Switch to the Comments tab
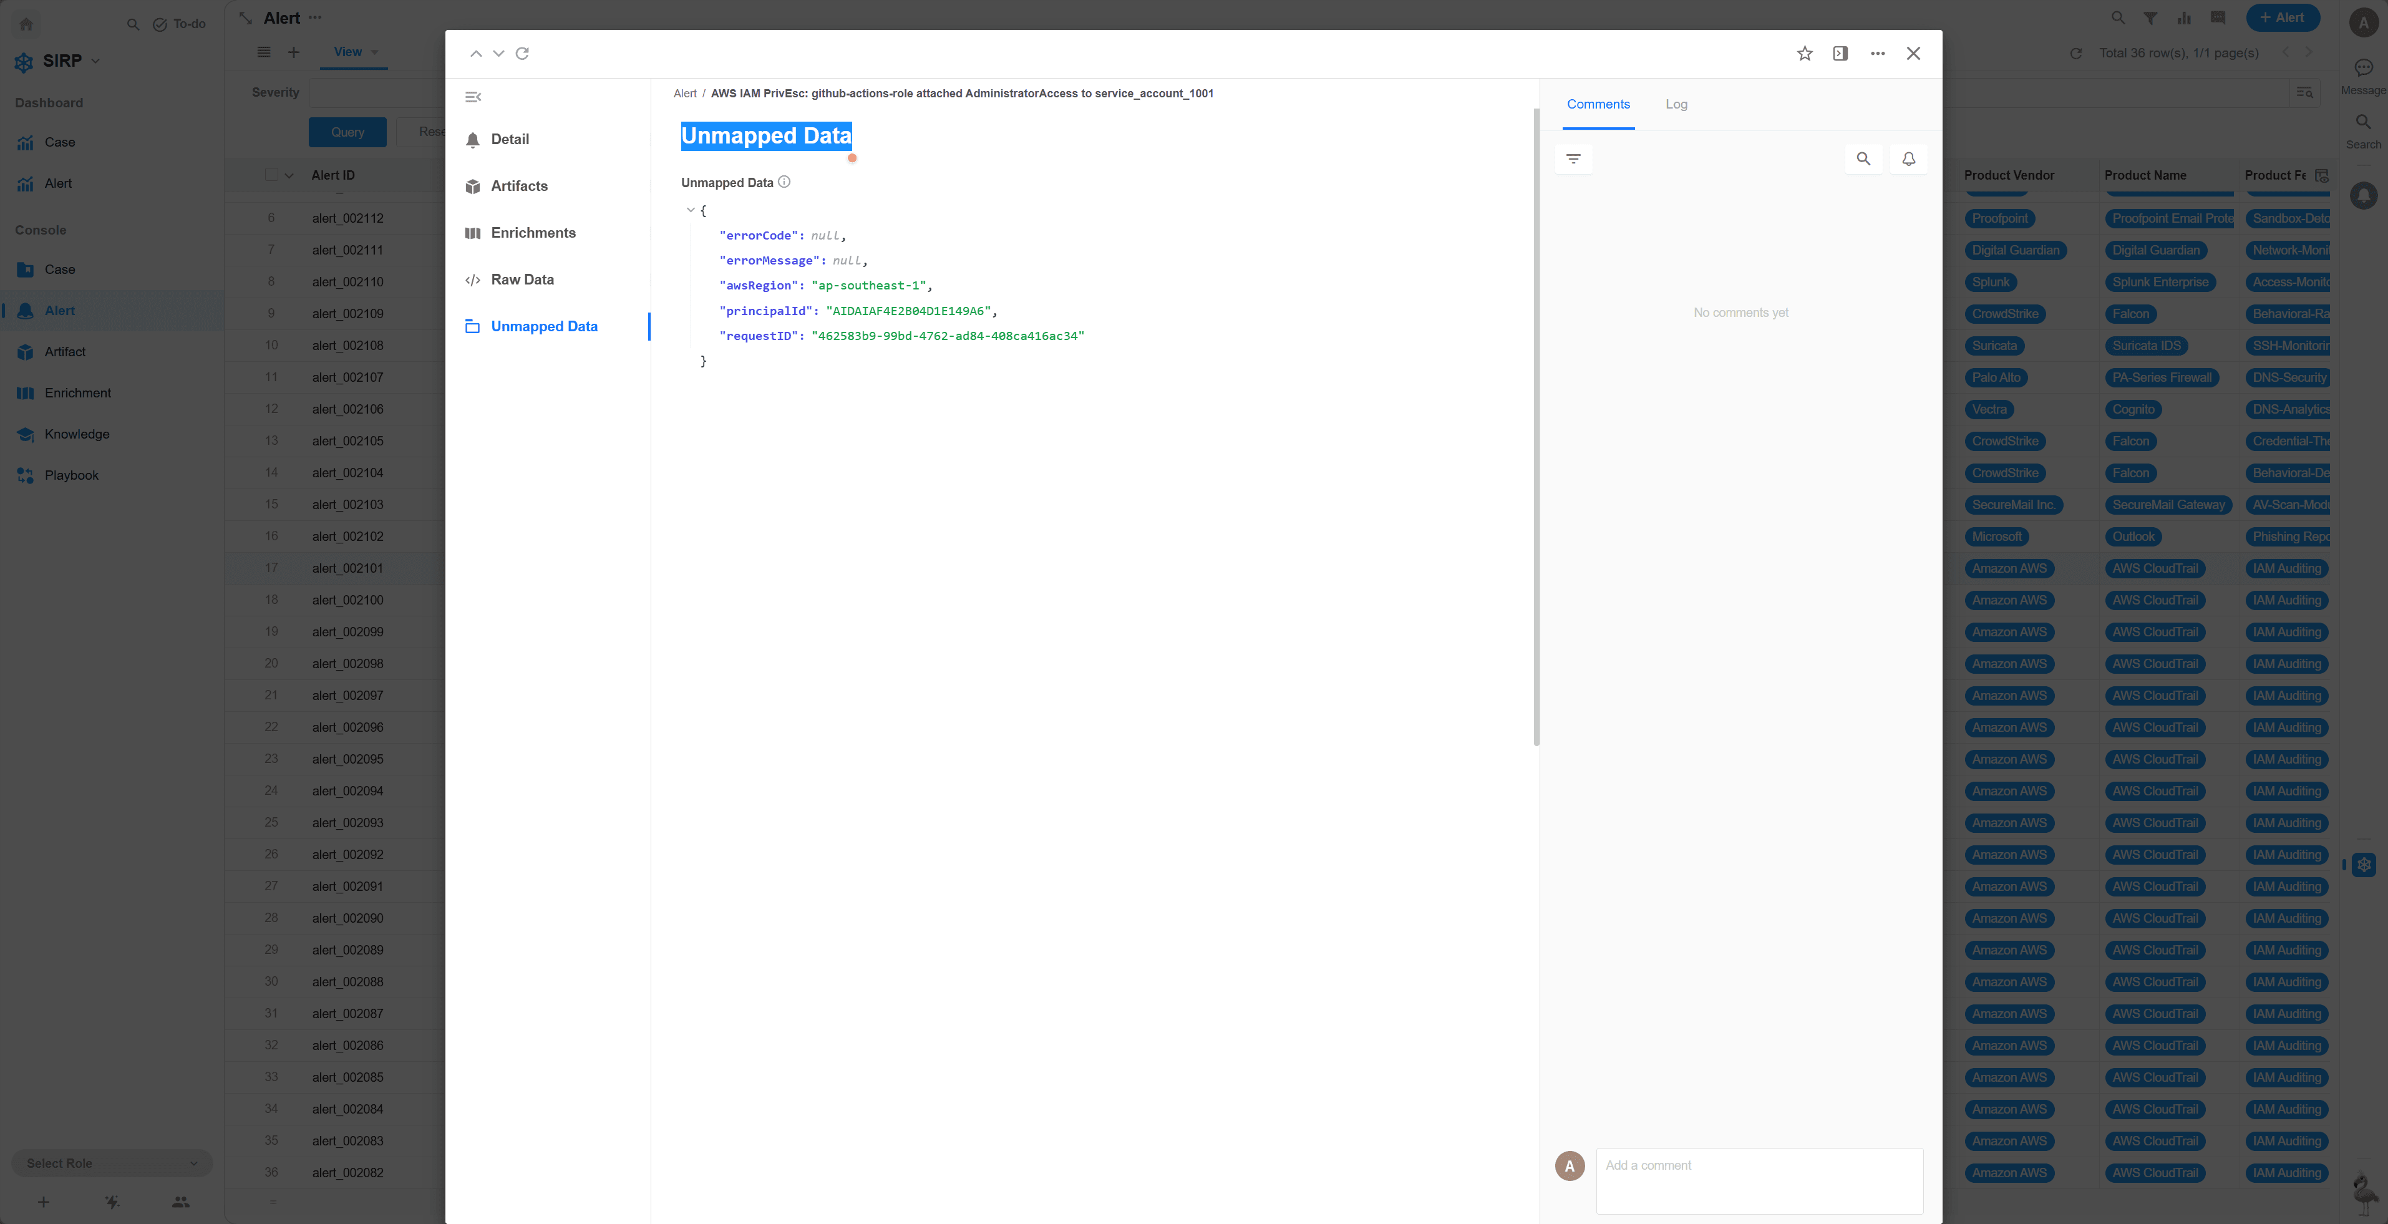Image resolution: width=2388 pixels, height=1224 pixels. [x=1598, y=105]
